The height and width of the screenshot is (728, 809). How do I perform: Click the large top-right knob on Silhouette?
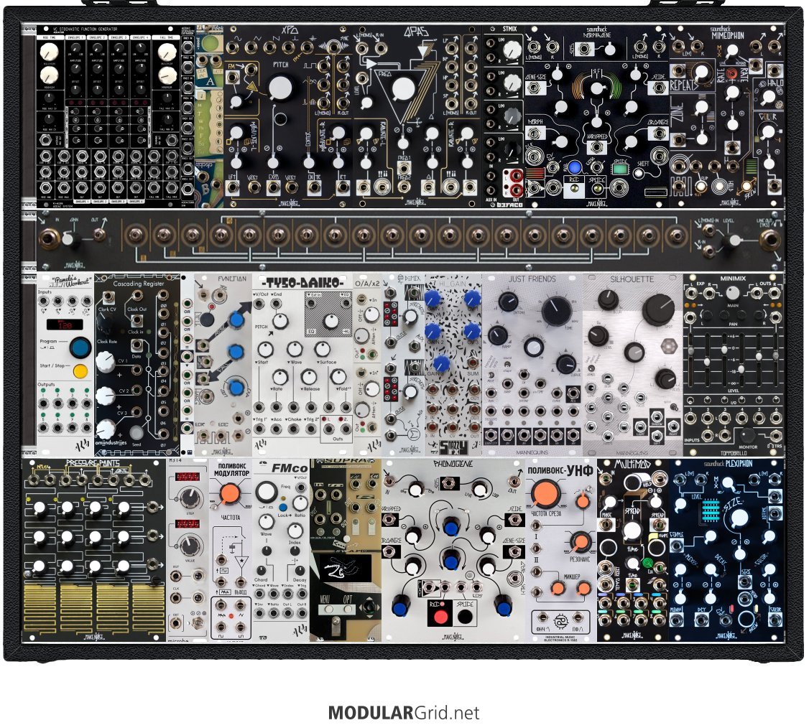click(x=659, y=309)
